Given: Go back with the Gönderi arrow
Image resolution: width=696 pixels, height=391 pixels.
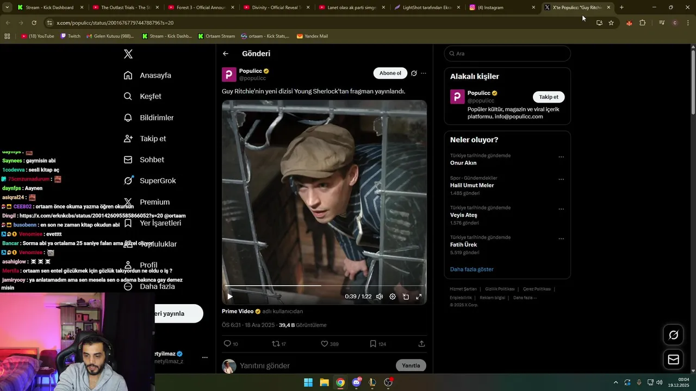Looking at the screenshot, I should click(226, 54).
